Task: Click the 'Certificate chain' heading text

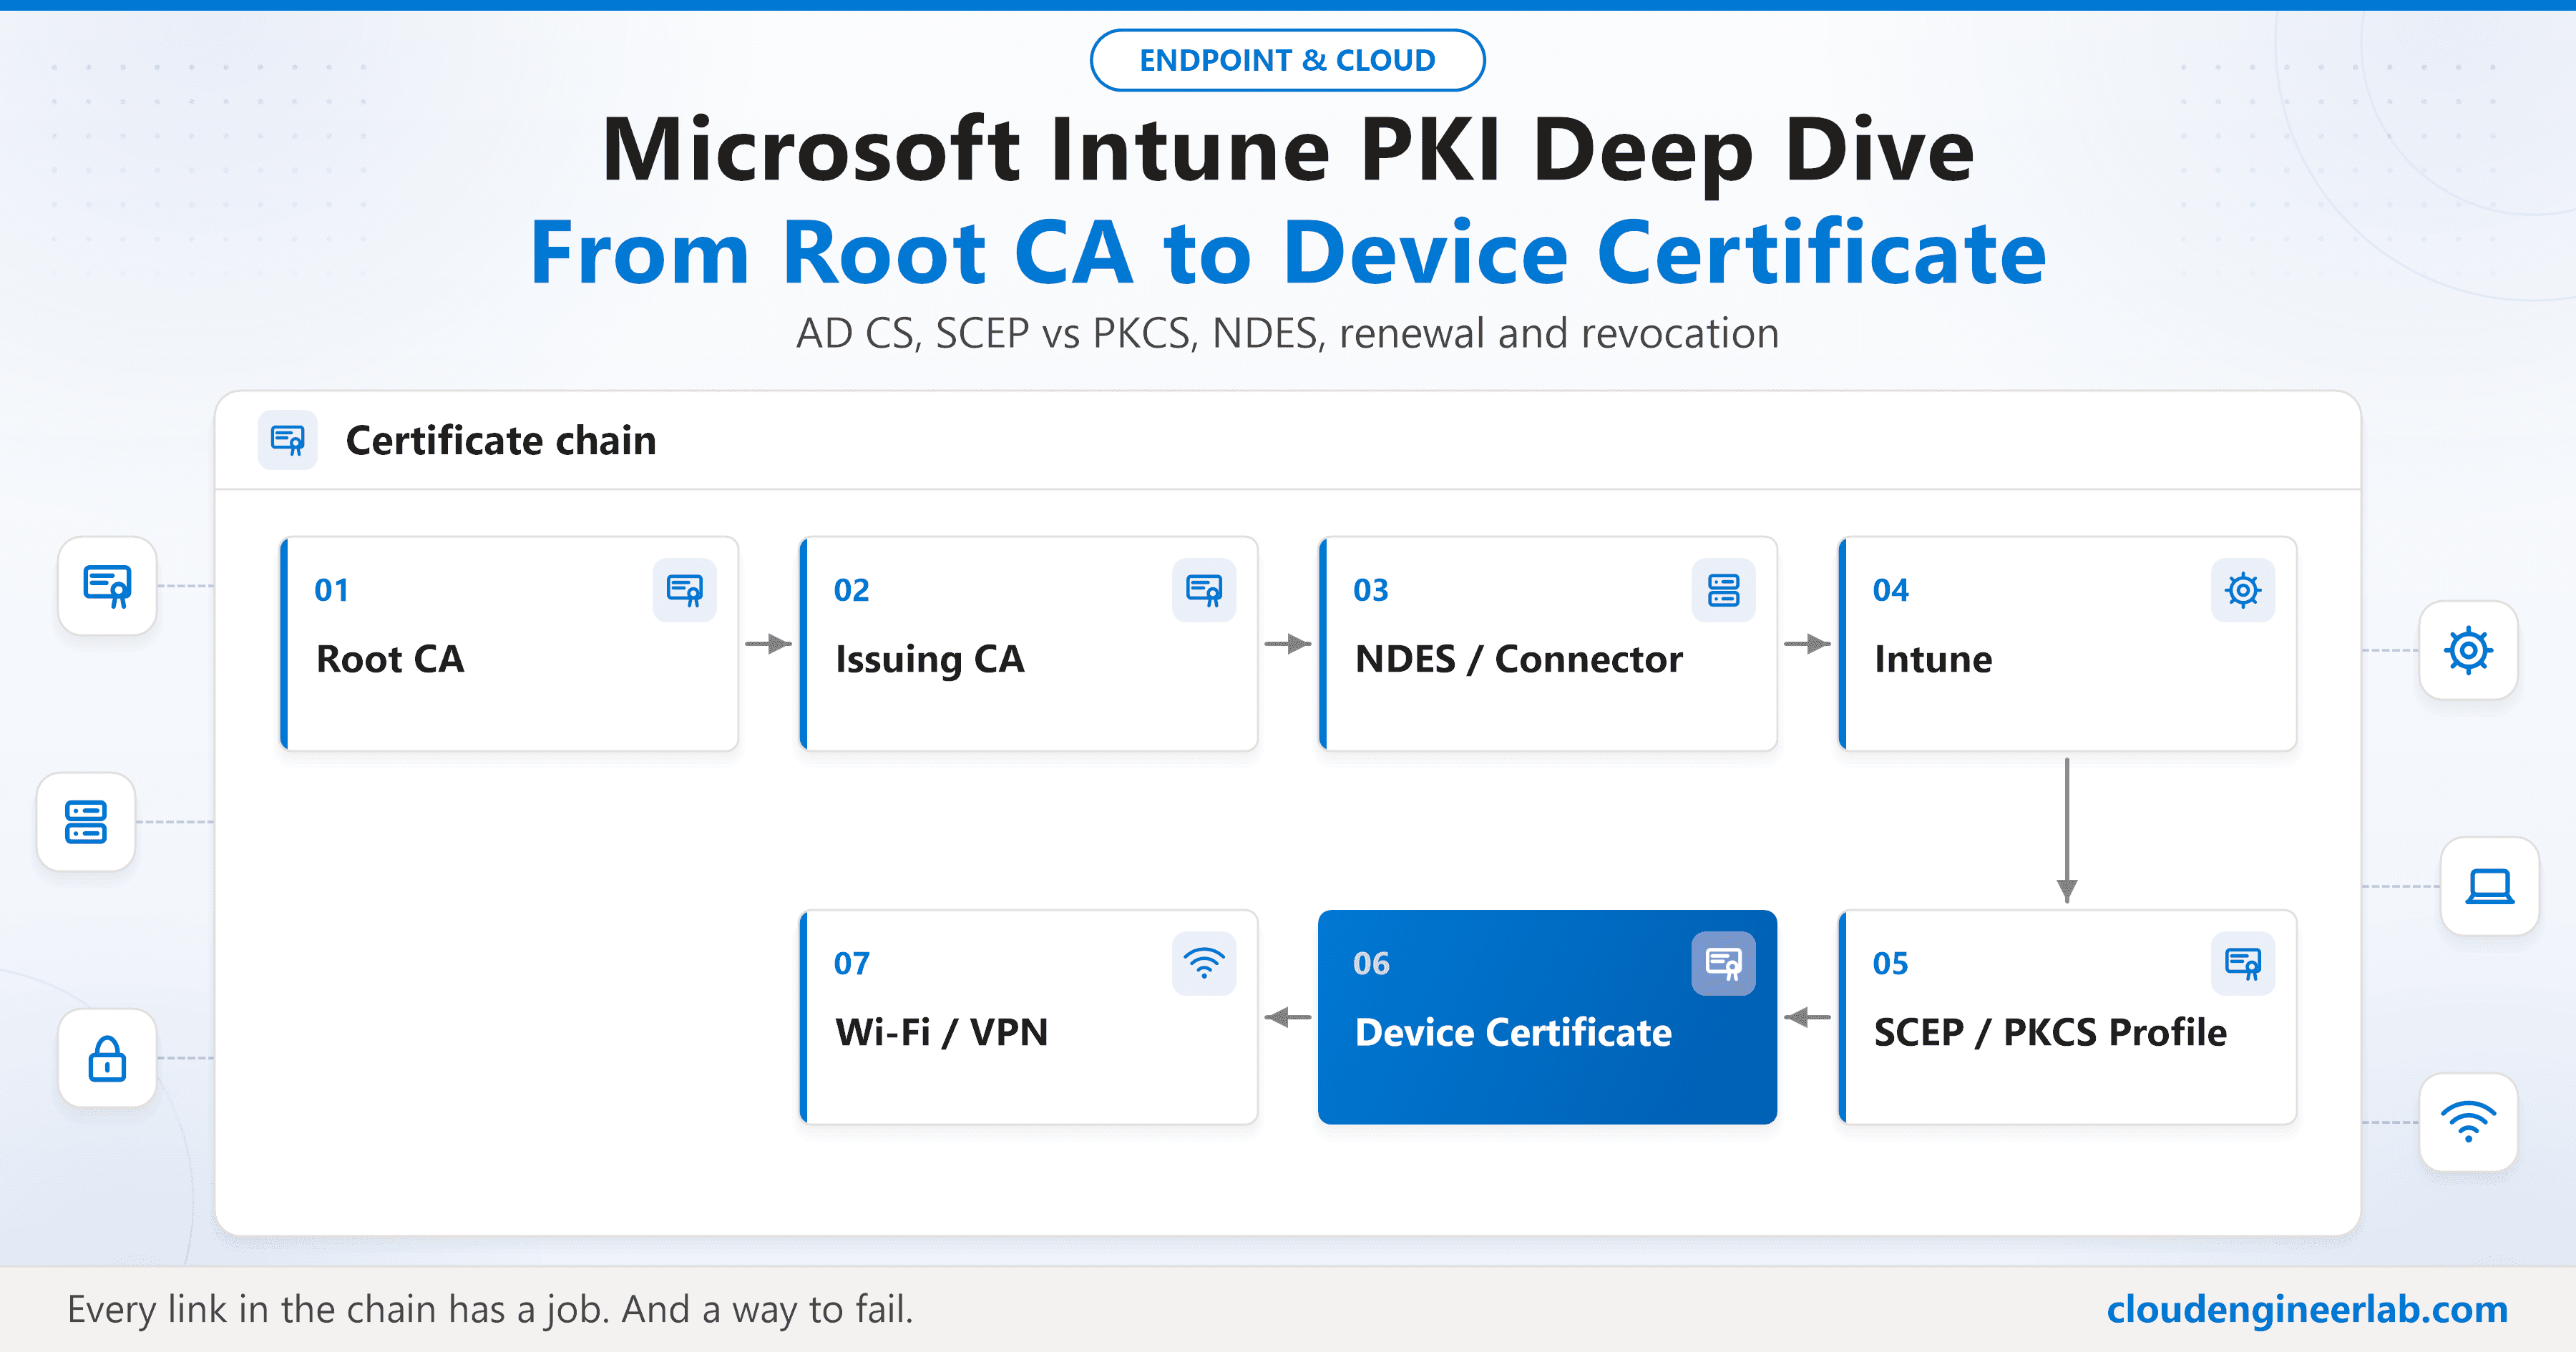Action: pos(501,440)
